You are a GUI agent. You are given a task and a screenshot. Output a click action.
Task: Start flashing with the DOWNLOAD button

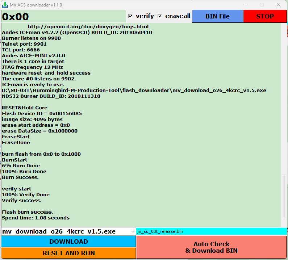68,242
